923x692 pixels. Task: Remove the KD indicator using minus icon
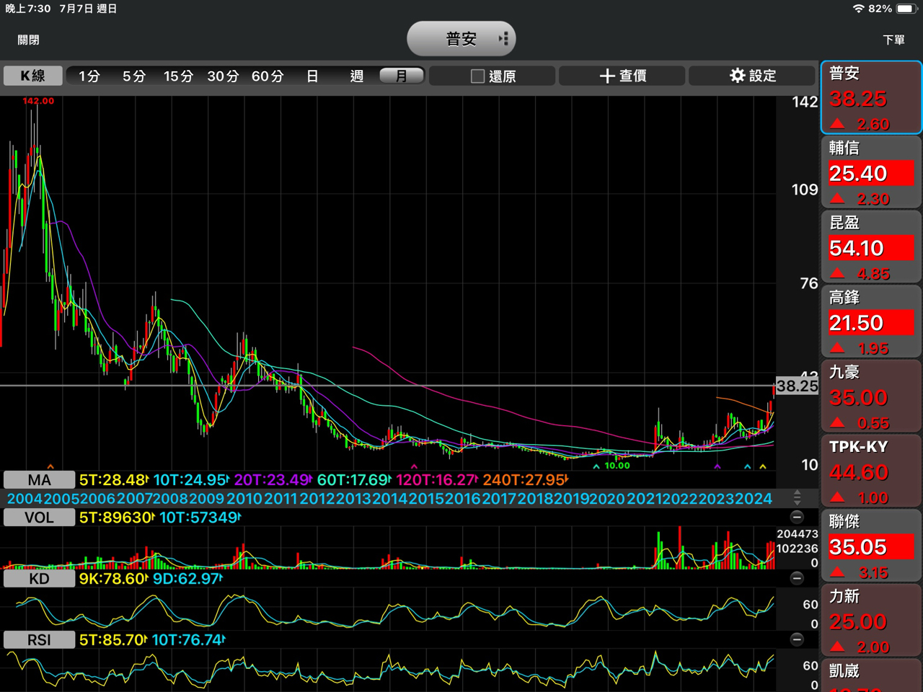pyautogui.click(x=797, y=578)
